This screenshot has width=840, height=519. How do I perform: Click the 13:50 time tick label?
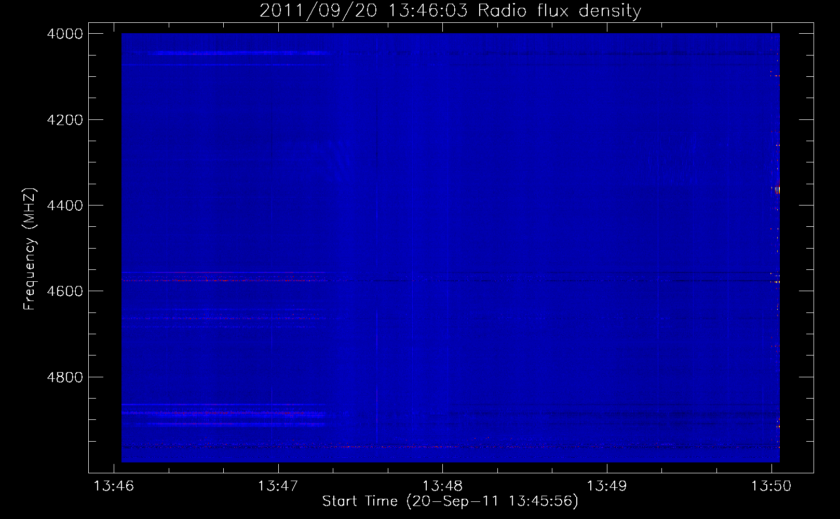point(771,486)
